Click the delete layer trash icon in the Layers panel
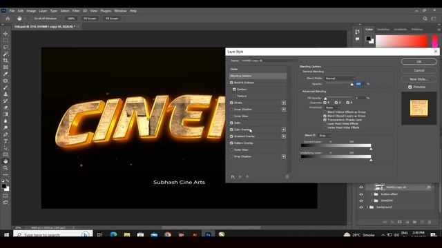Viewport: 442px width, 248px height. 430,222
